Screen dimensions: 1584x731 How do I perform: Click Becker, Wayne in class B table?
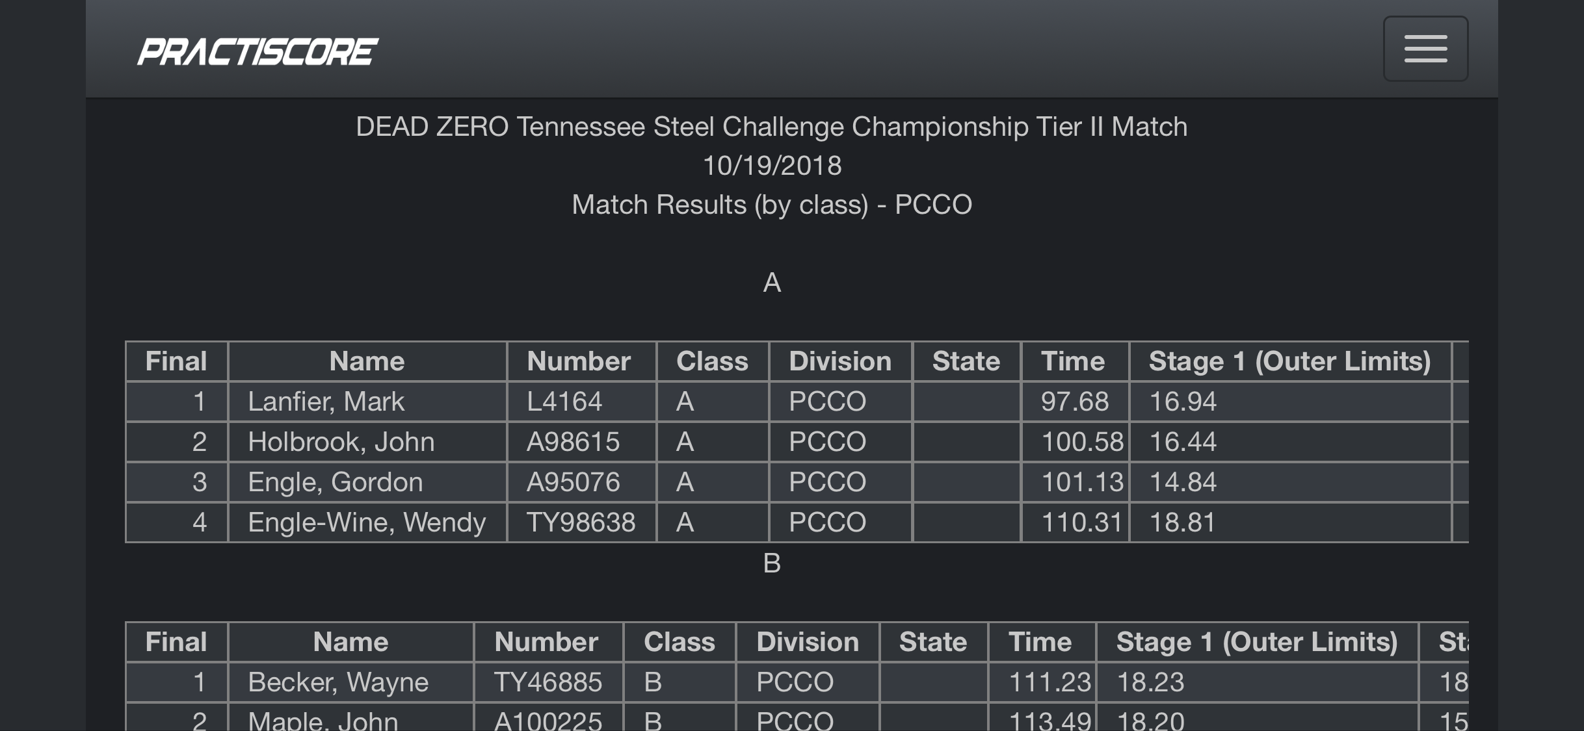click(338, 682)
